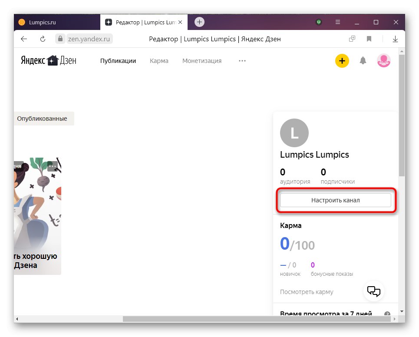419x337 pixels.
Task: Reload the page with the refresh icon
Action: [42, 39]
